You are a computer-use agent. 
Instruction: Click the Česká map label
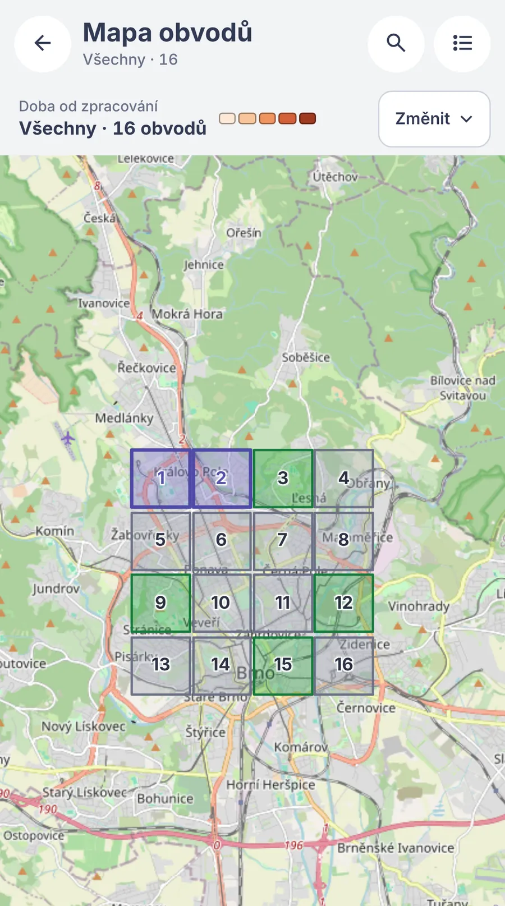(99, 218)
